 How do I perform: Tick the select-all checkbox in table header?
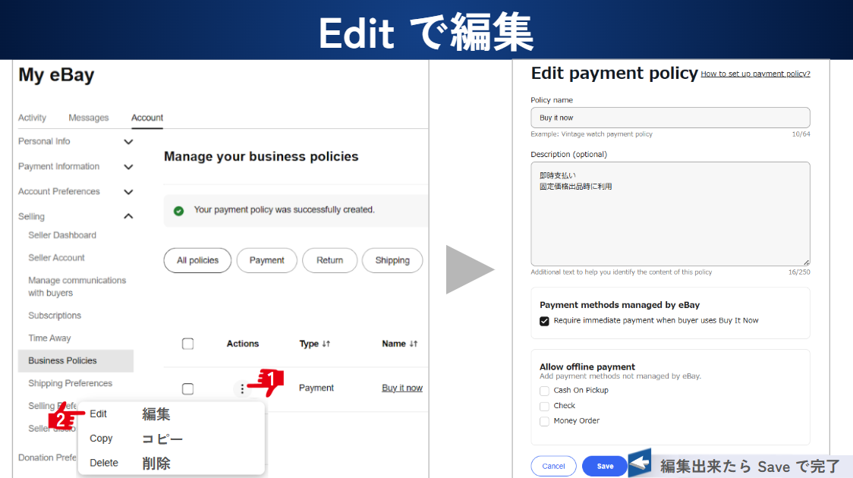(x=187, y=344)
